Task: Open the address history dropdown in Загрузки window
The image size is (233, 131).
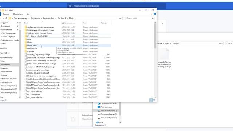Action: (220, 43)
